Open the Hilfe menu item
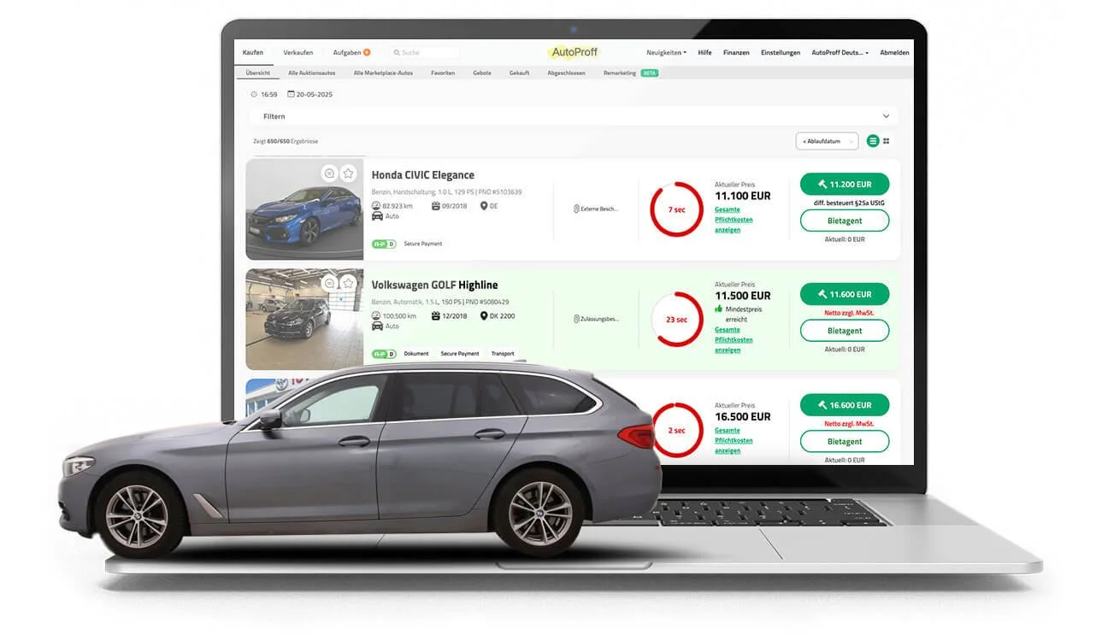 pyautogui.click(x=704, y=53)
